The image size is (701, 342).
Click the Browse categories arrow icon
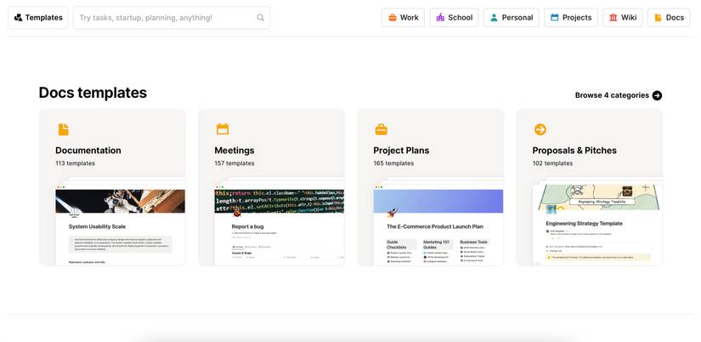657,95
